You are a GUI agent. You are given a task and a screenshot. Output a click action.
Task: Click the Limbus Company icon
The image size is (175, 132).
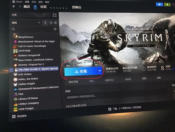click(x=16, y=104)
